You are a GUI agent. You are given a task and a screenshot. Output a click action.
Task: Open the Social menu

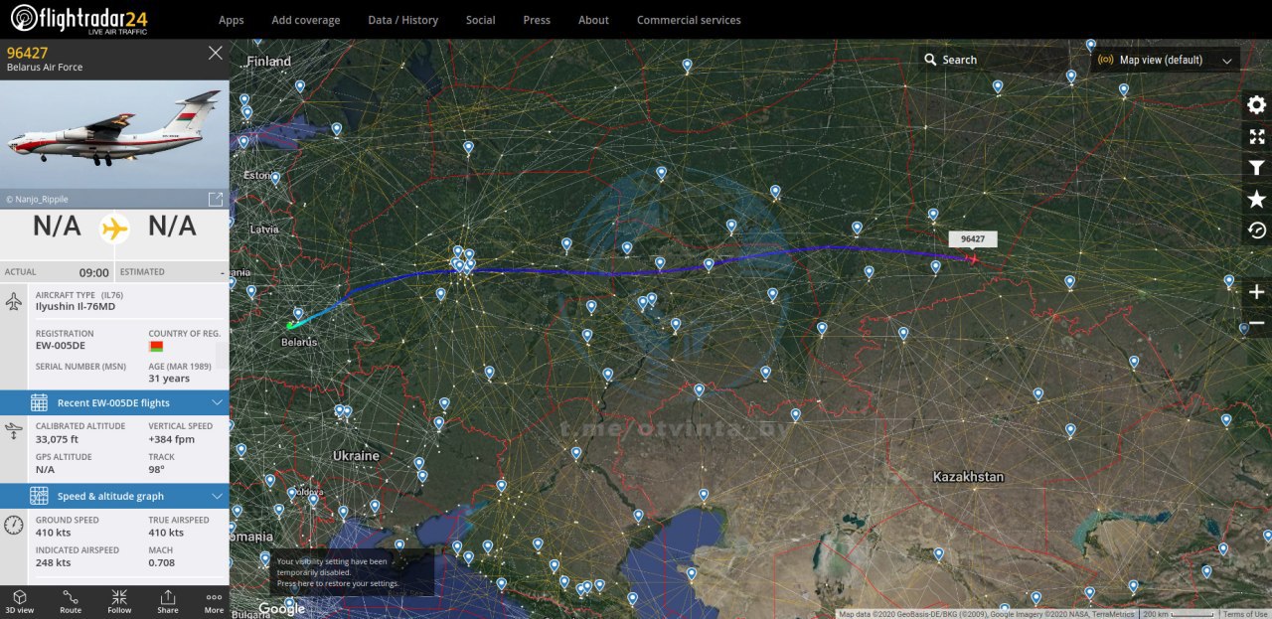click(x=481, y=20)
